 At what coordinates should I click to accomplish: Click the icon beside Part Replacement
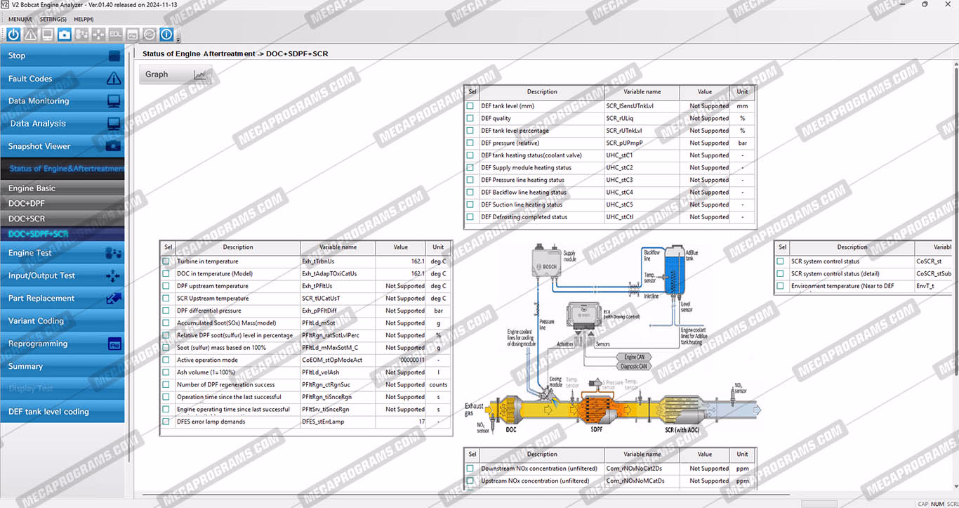tap(114, 299)
